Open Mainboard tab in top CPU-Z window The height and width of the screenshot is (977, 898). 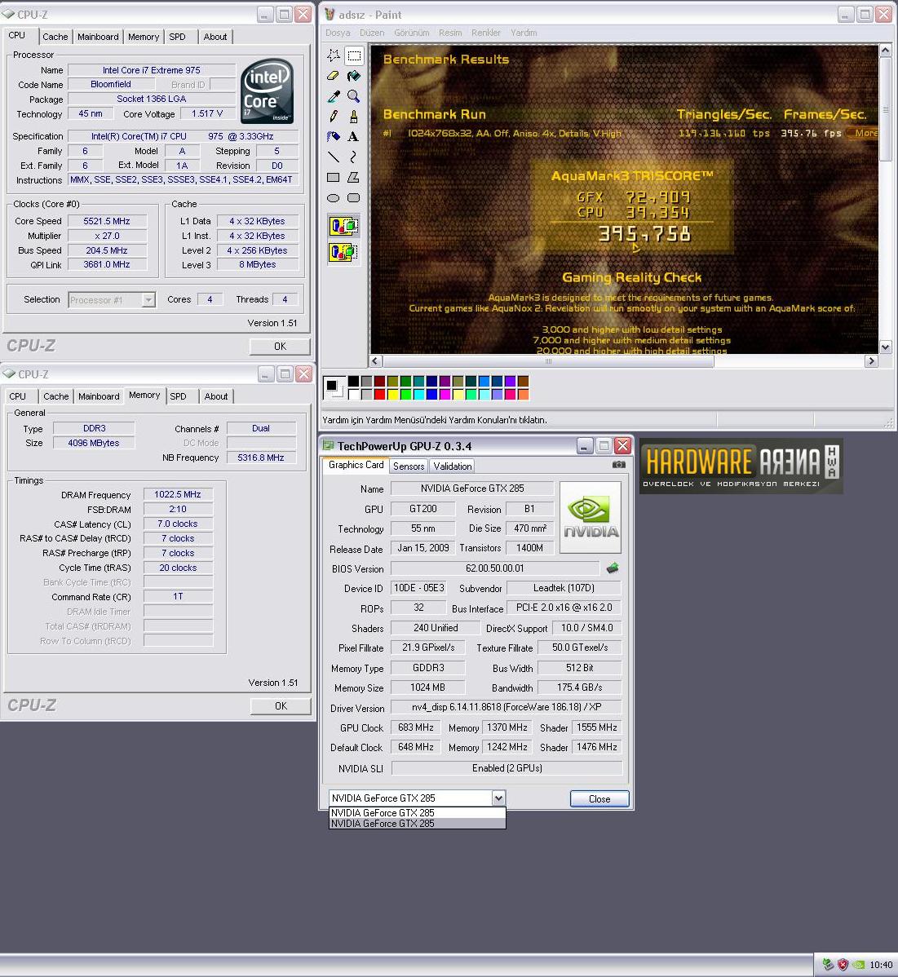coord(98,37)
